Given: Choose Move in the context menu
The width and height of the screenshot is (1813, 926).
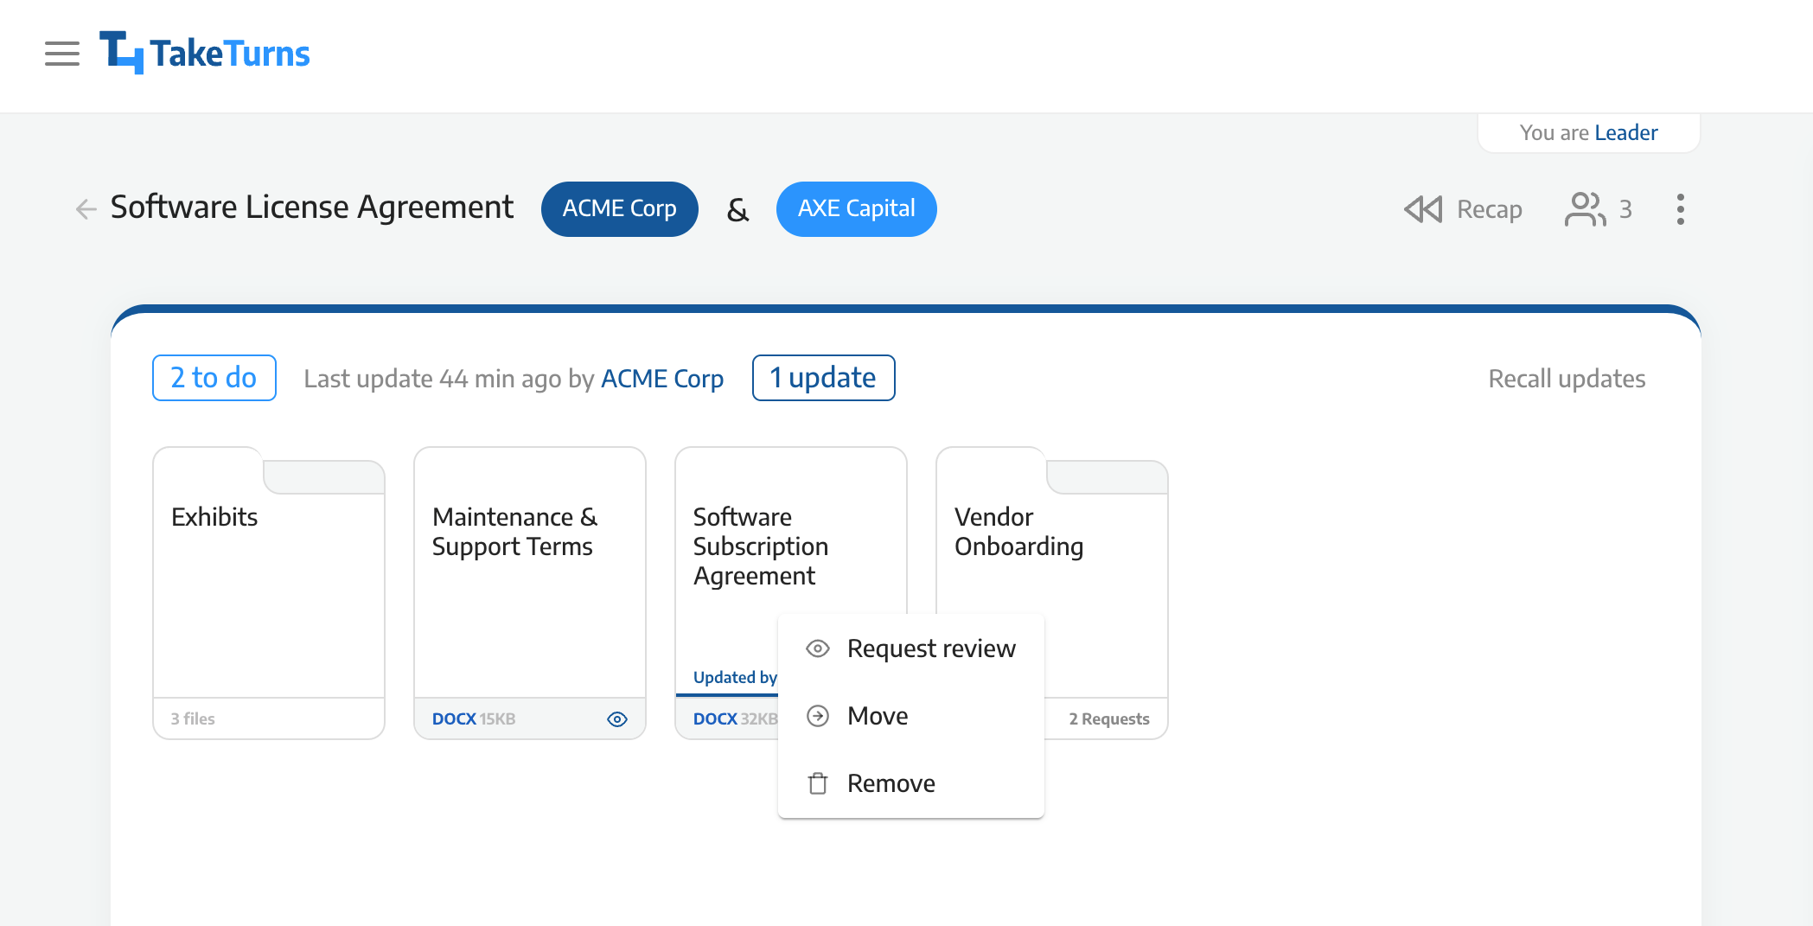Looking at the screenshot, I should (x=911, y=716).
